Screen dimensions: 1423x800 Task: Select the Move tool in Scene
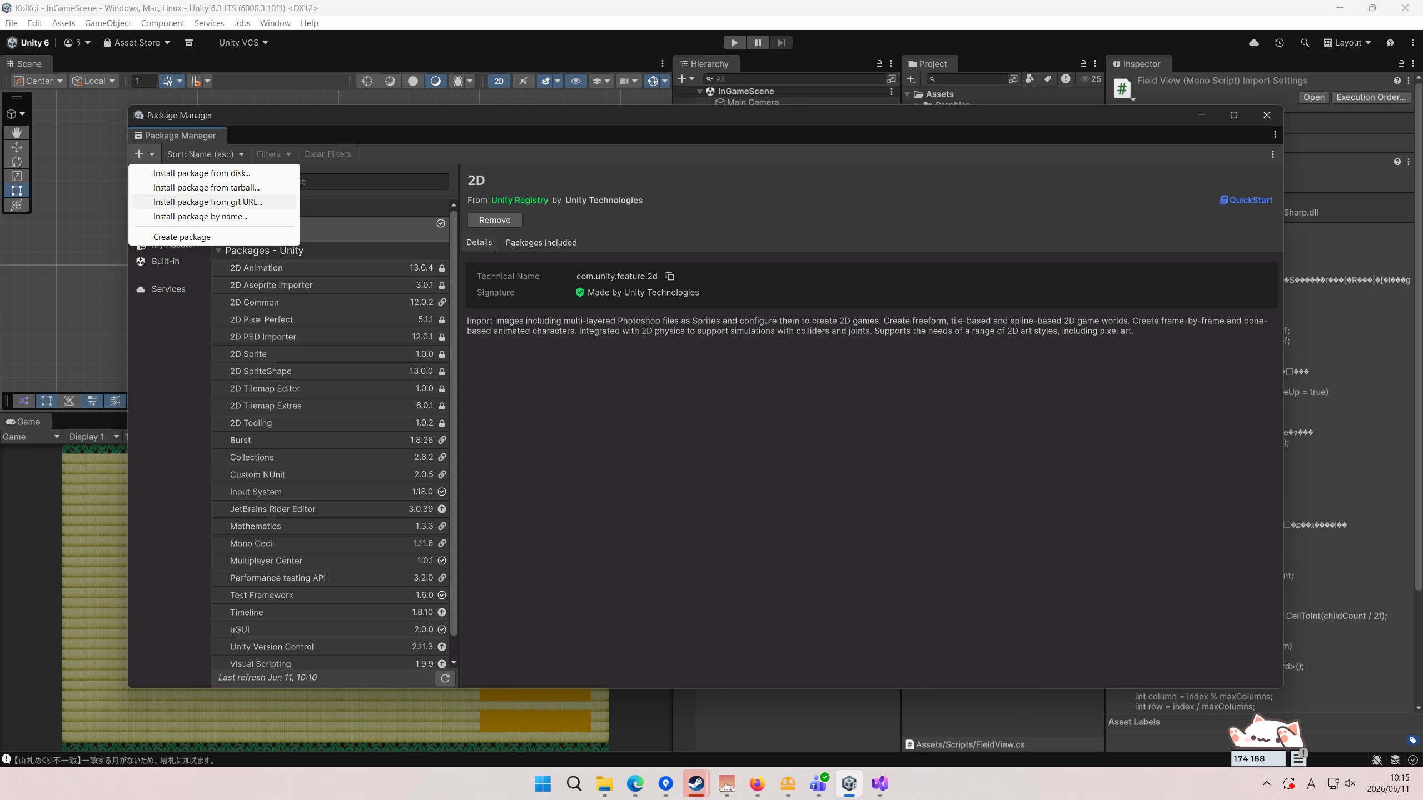[x=17, y=147]
